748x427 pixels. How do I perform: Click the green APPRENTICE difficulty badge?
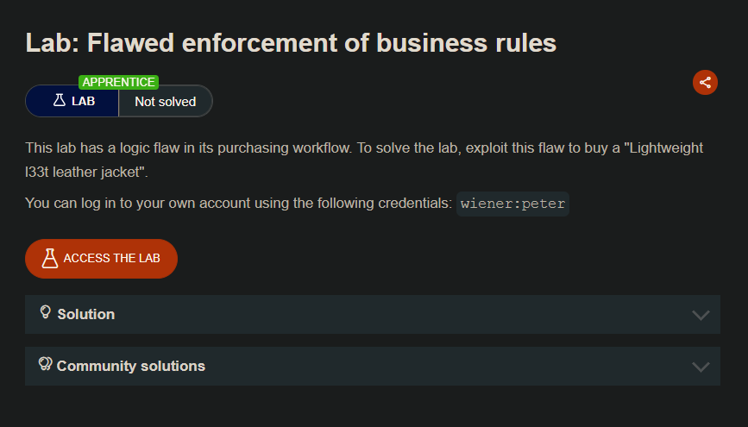click(x=118, y=82)
